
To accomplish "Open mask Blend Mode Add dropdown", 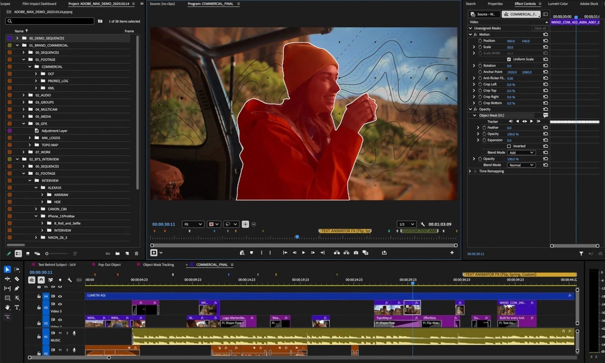I will click(x=521, y=153).
